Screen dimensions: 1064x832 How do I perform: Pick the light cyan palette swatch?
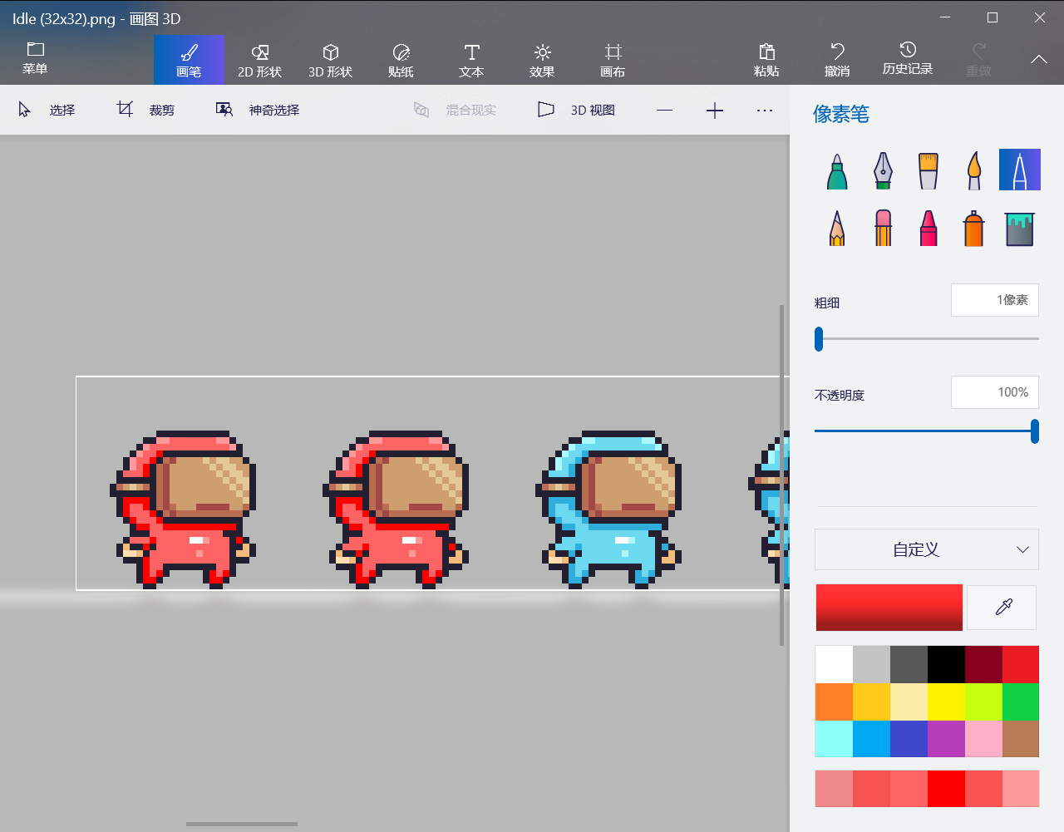click(834, 739)
